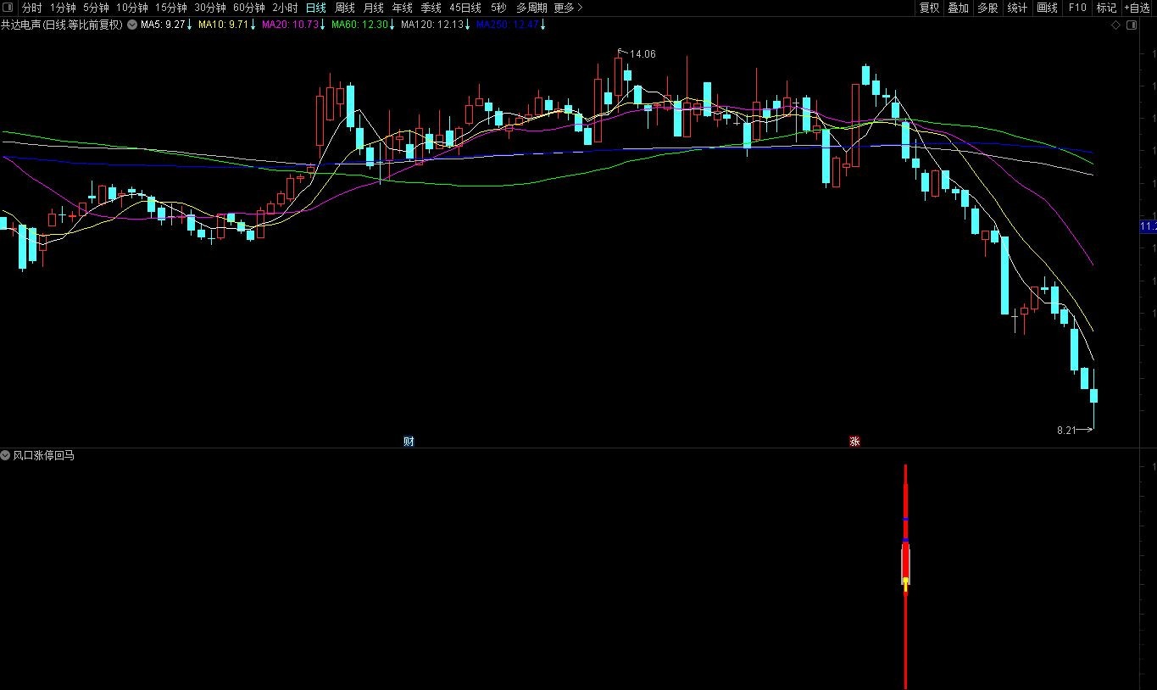This screenshot has height=690, width=1157.
Task: Click the panel layout icon at top-left corner
Action: [x=8, y=8]
